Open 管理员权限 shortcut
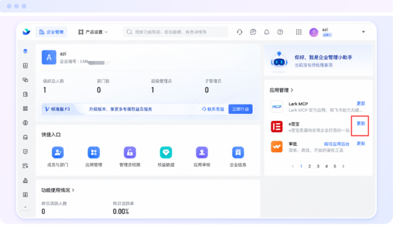 130,157
